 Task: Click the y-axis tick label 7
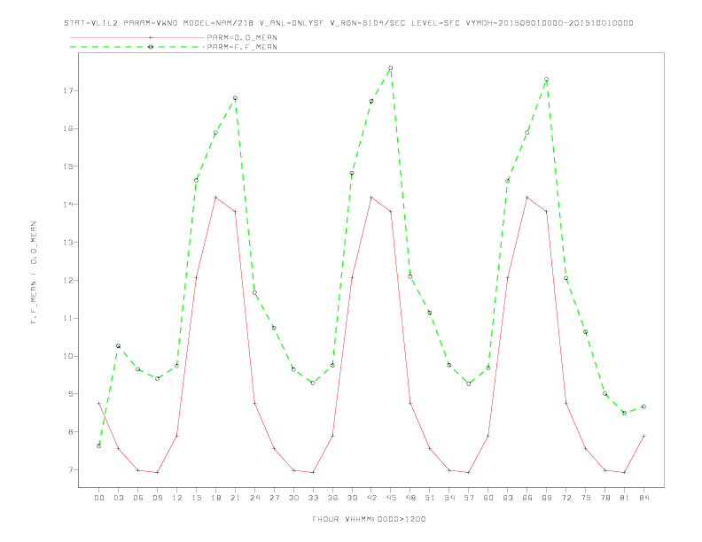tap(70, 470)
